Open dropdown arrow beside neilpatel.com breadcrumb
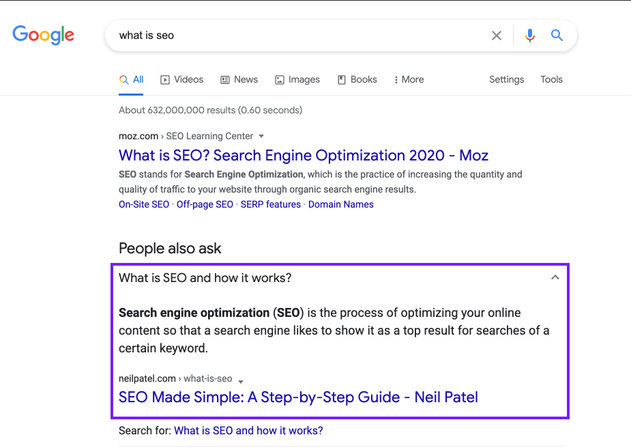 coord(241,380)
